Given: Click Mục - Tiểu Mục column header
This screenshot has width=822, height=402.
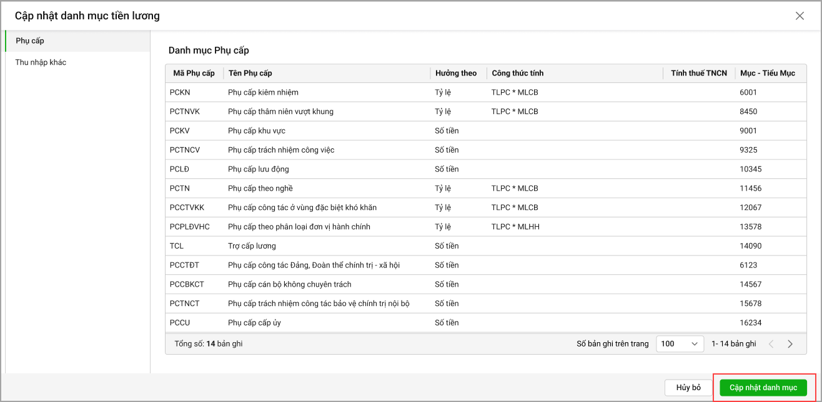Looking at the screenshot, I should click(767, 73).
